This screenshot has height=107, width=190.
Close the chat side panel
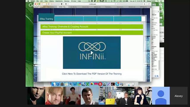point(158,12)
